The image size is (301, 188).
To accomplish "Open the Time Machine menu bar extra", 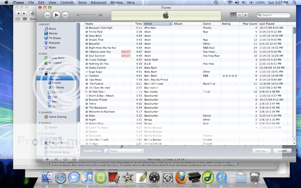I will [x=216, y=2].
